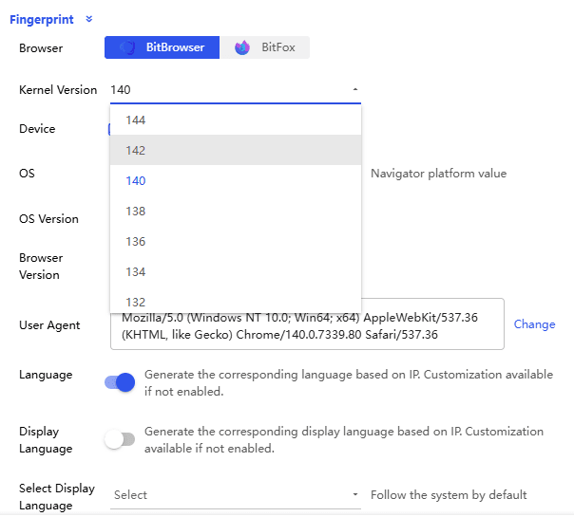Choose kernel version 134
574x517 pixels.
point(236,271)
